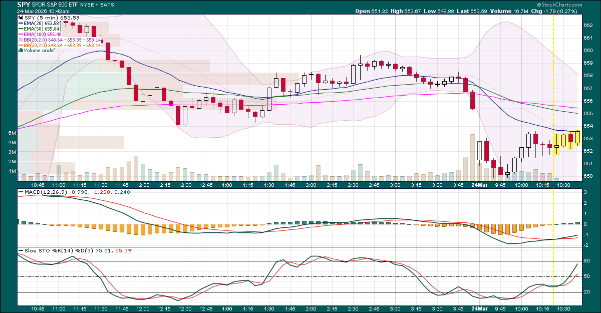Select the green EMA(50) line swatch in legend
601x313 pixels.
[21, 30]
